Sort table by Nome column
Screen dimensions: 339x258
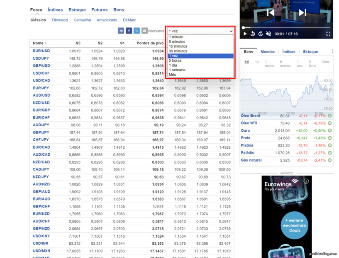(39, 43)
